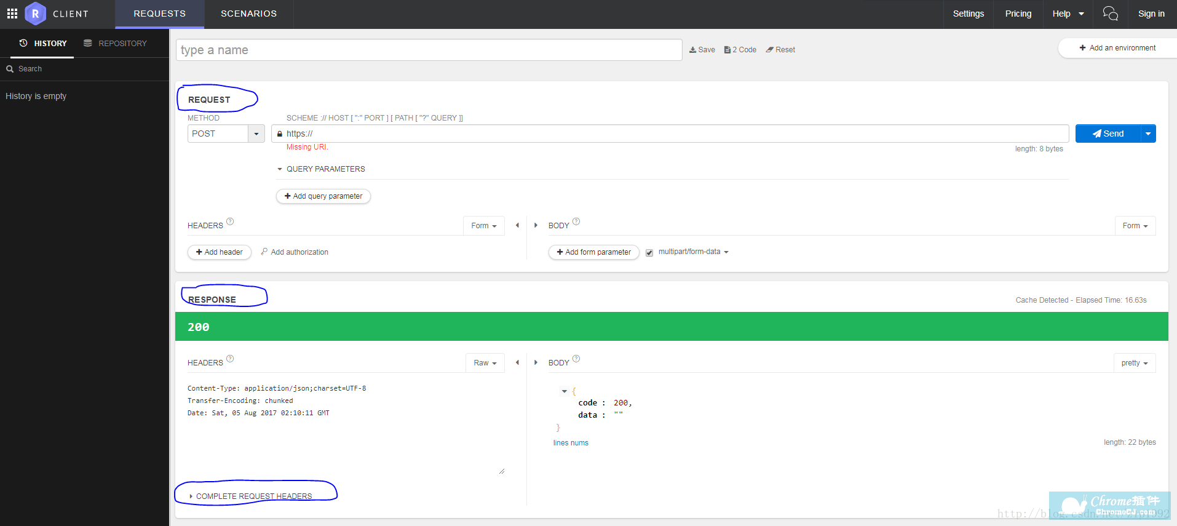Click the lock icon in URL field

(x=280, y=133)
